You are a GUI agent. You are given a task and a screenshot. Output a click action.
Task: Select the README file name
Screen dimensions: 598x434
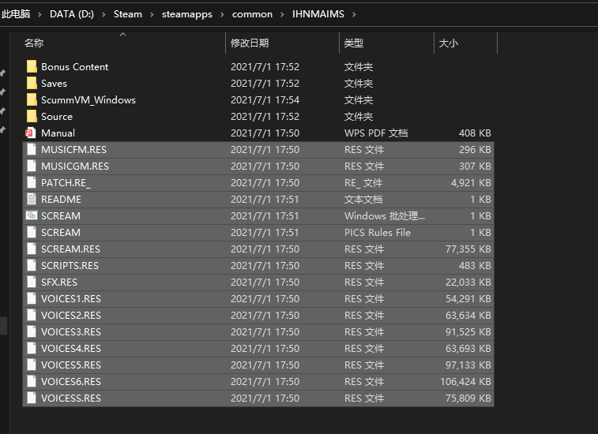pyautogui.click(x=61, y=200)
